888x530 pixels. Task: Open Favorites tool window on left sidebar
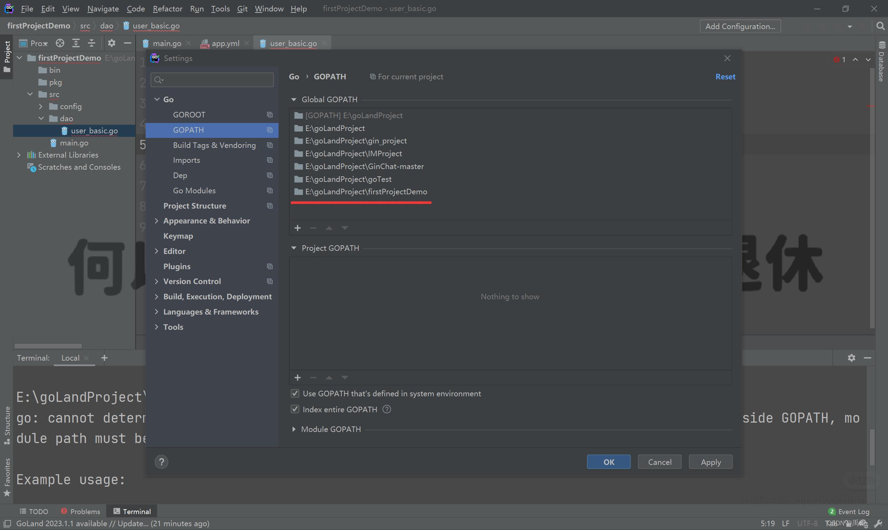coord(7,477)
